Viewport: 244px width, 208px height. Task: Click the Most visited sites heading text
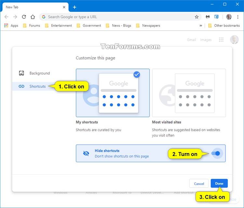point(167,122)
